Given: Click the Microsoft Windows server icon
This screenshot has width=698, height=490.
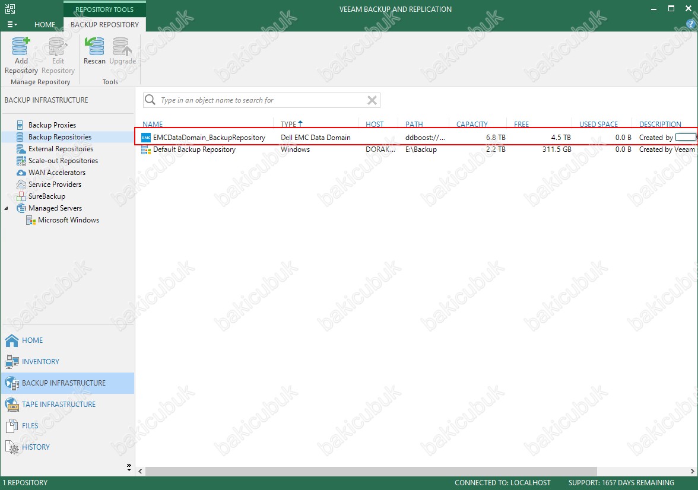Looking at the screenshot, I should (x=31, y=220).
